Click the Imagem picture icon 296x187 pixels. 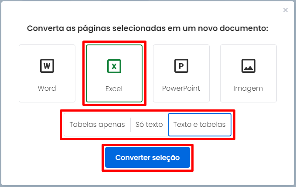(x=248, y=66)
